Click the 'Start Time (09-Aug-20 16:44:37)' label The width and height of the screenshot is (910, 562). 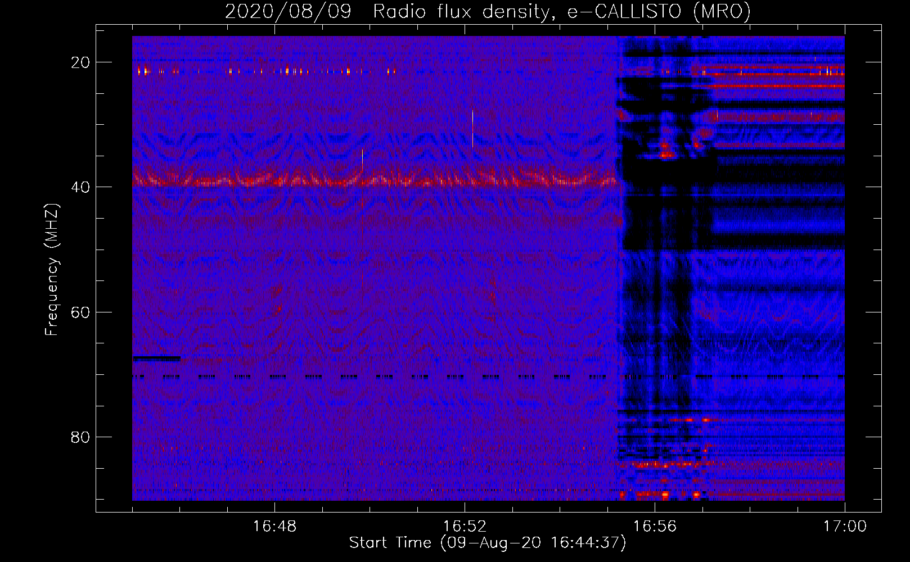488,543
